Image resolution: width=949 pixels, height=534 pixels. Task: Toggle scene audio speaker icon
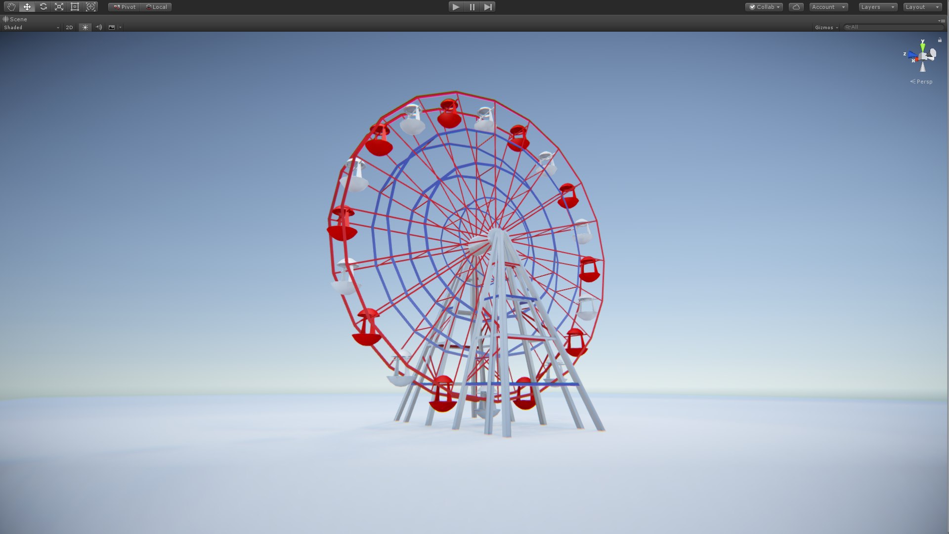point(99,27)
